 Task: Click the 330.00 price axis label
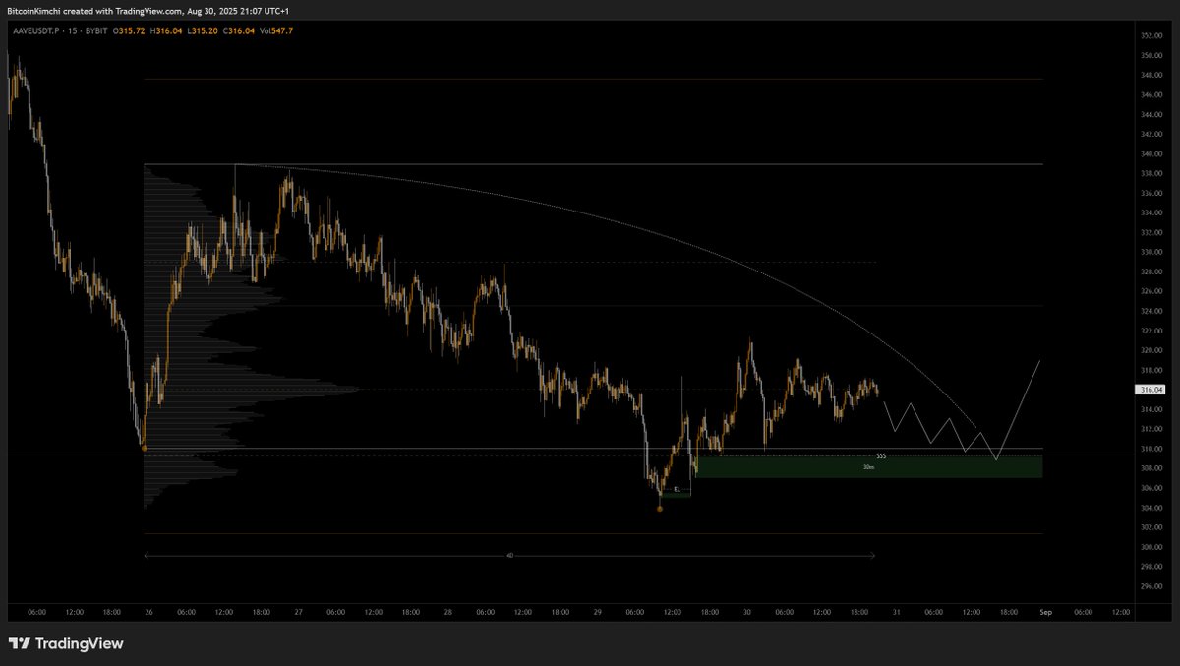[1151, 252]
